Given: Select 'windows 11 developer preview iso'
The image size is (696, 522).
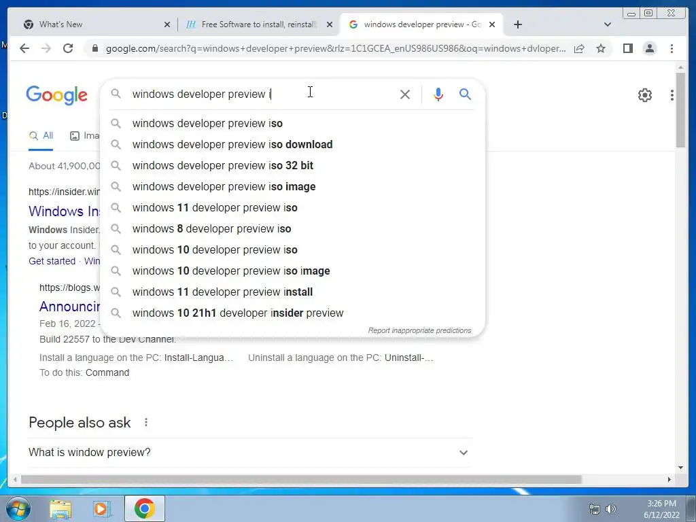Looking at the screenshot, I should (x=293, y=208).
